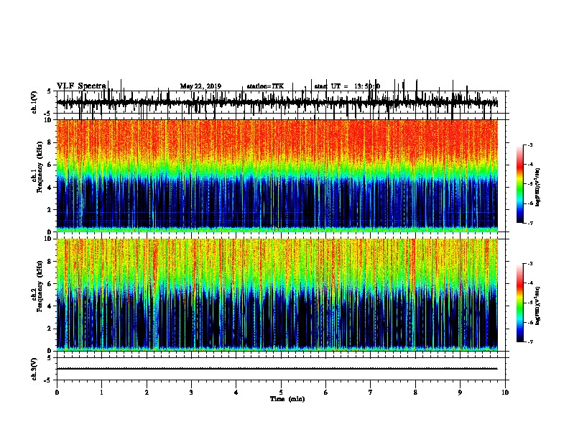This screenshot has width=569, height=440.
Task: Click the final time tick label '10'
Action: (505, 393)
